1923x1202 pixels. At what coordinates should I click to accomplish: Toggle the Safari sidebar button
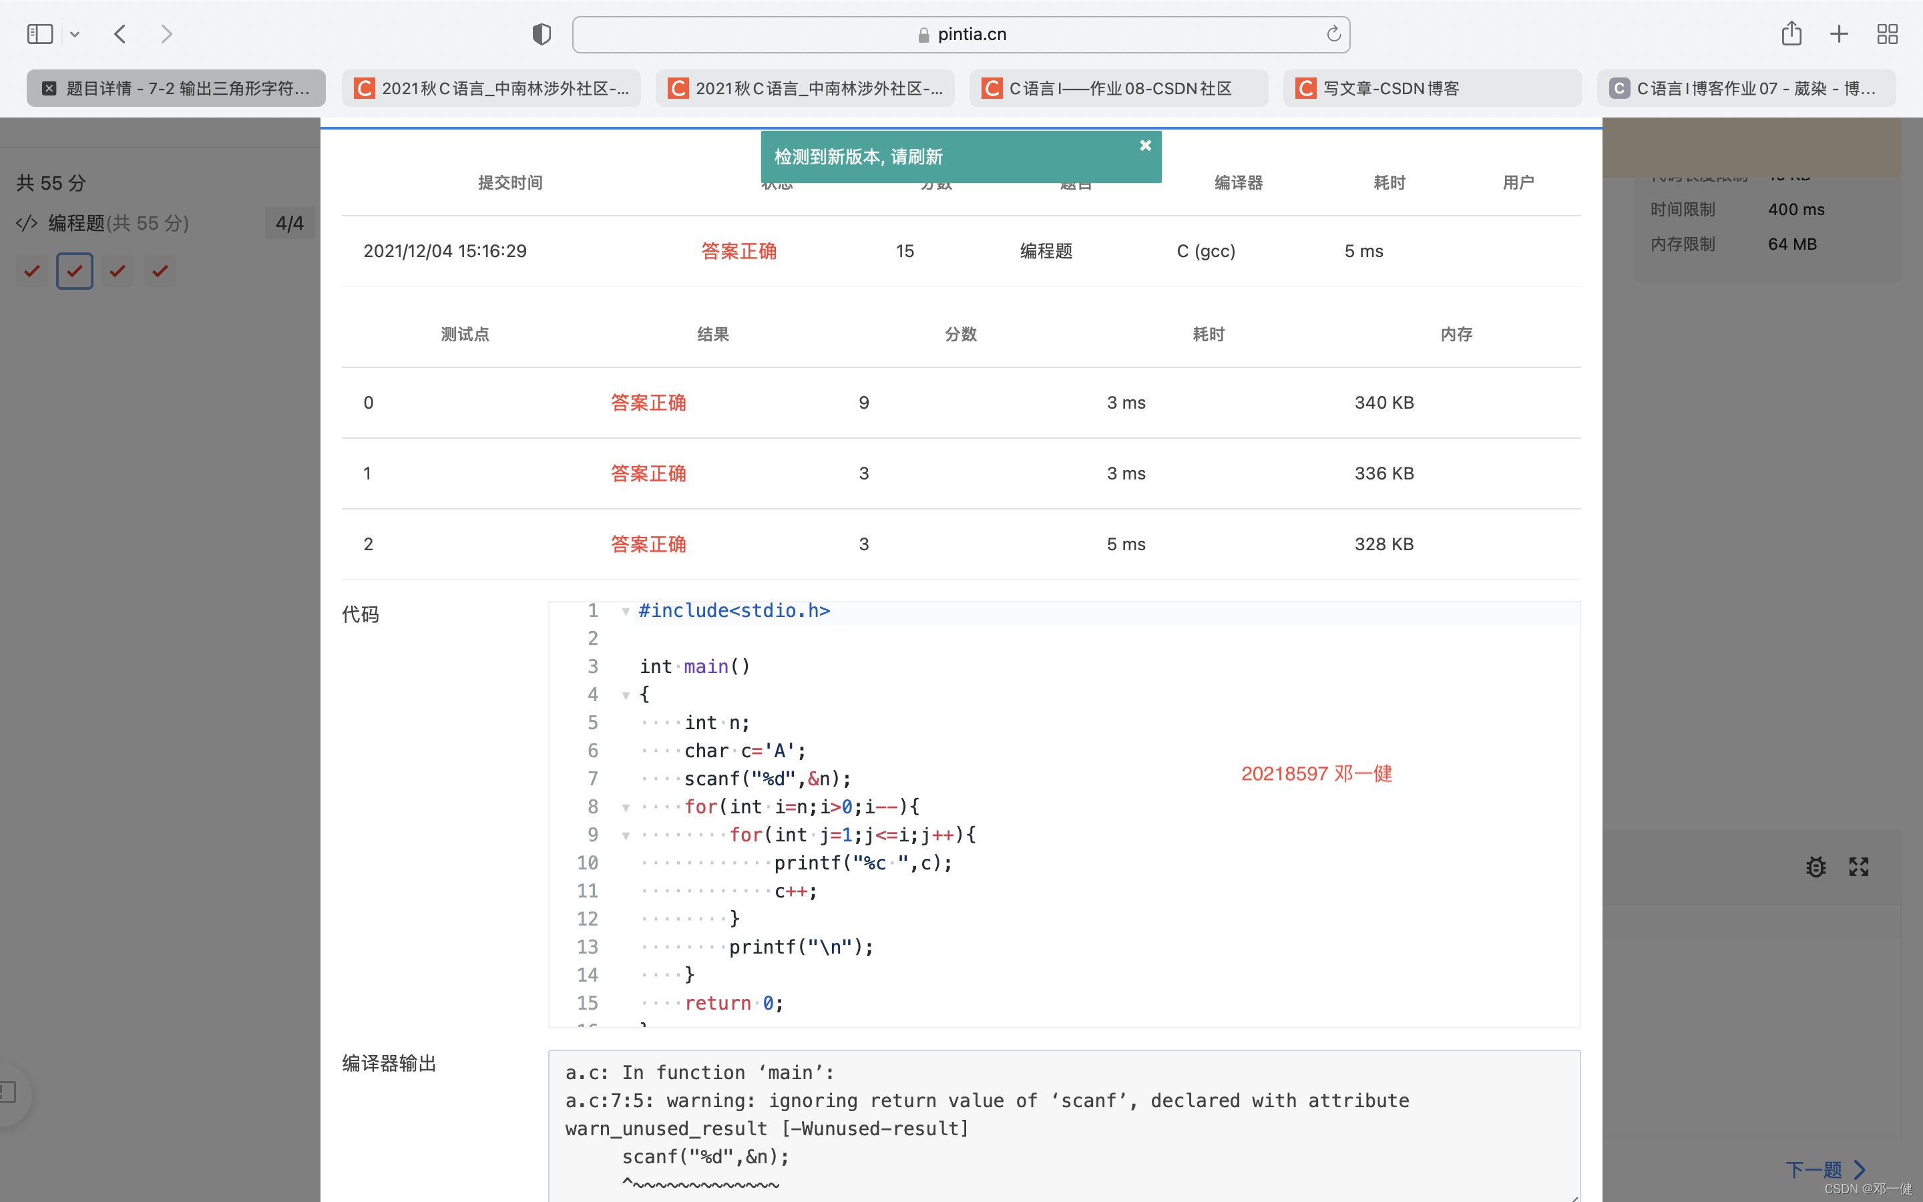tap(40, 34)
